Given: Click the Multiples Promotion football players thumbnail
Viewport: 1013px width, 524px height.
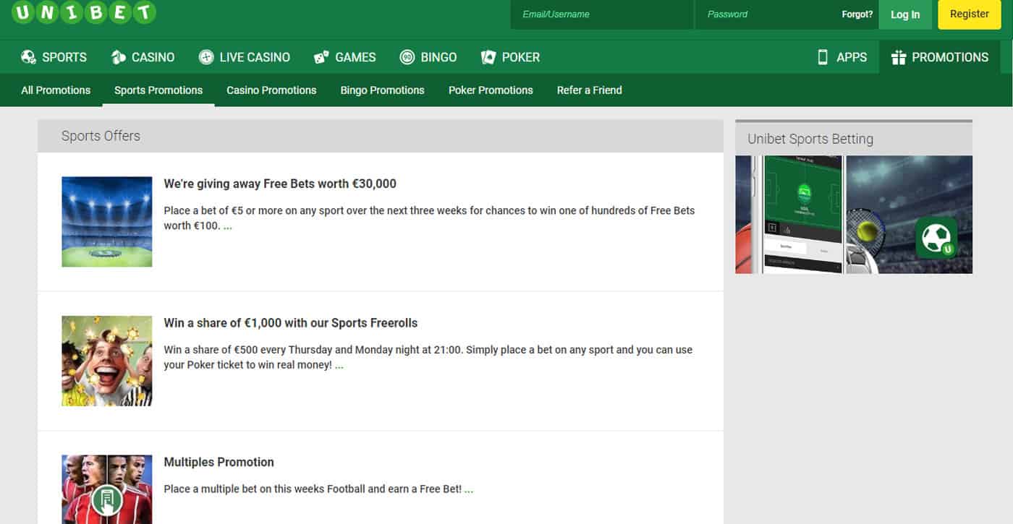Looking at the screenshot, I should (x=107, y=489).
